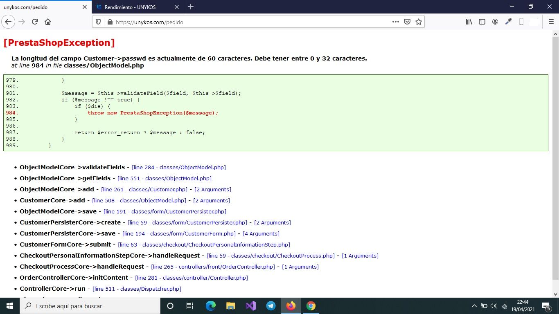Open File Explorer from taskbar

click(x=230, y=306)
